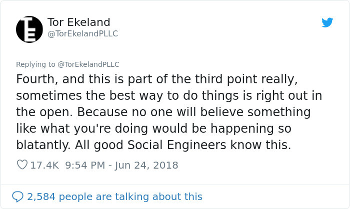This screenshot has height=209, width=350.
Task: Open the @TorEkelandPLLC handle below the name
Action: click(82, 34)
